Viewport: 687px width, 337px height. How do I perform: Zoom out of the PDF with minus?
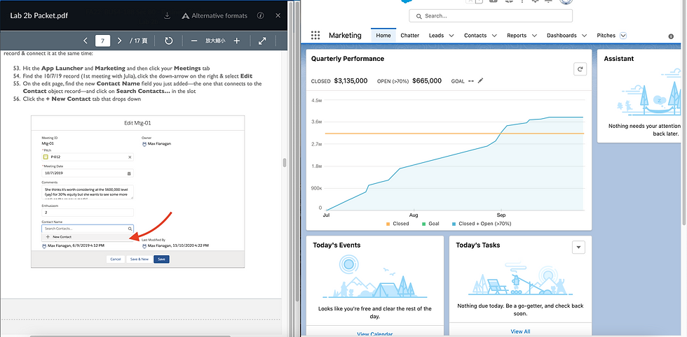194,41
